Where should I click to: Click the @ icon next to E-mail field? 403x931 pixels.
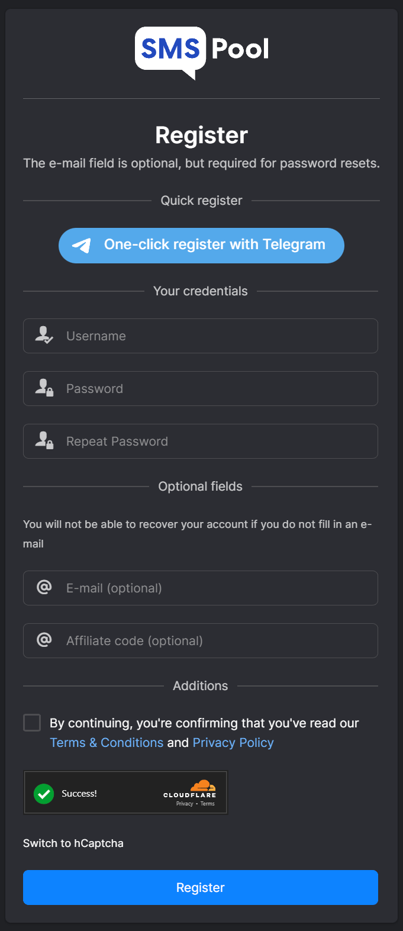point(44,588)
